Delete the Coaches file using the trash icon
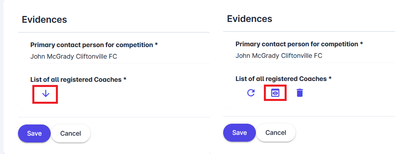Viewport: 398px width, 154px height. (299, 93)
